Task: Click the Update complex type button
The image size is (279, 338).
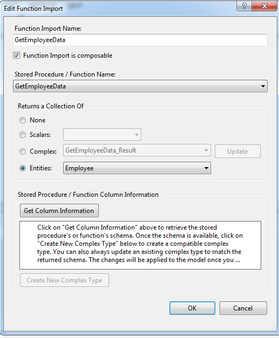Action: tap(237, 151)
